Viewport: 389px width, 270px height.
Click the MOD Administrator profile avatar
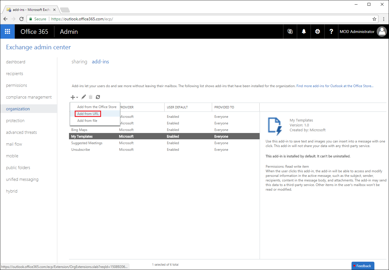(382, 32)
